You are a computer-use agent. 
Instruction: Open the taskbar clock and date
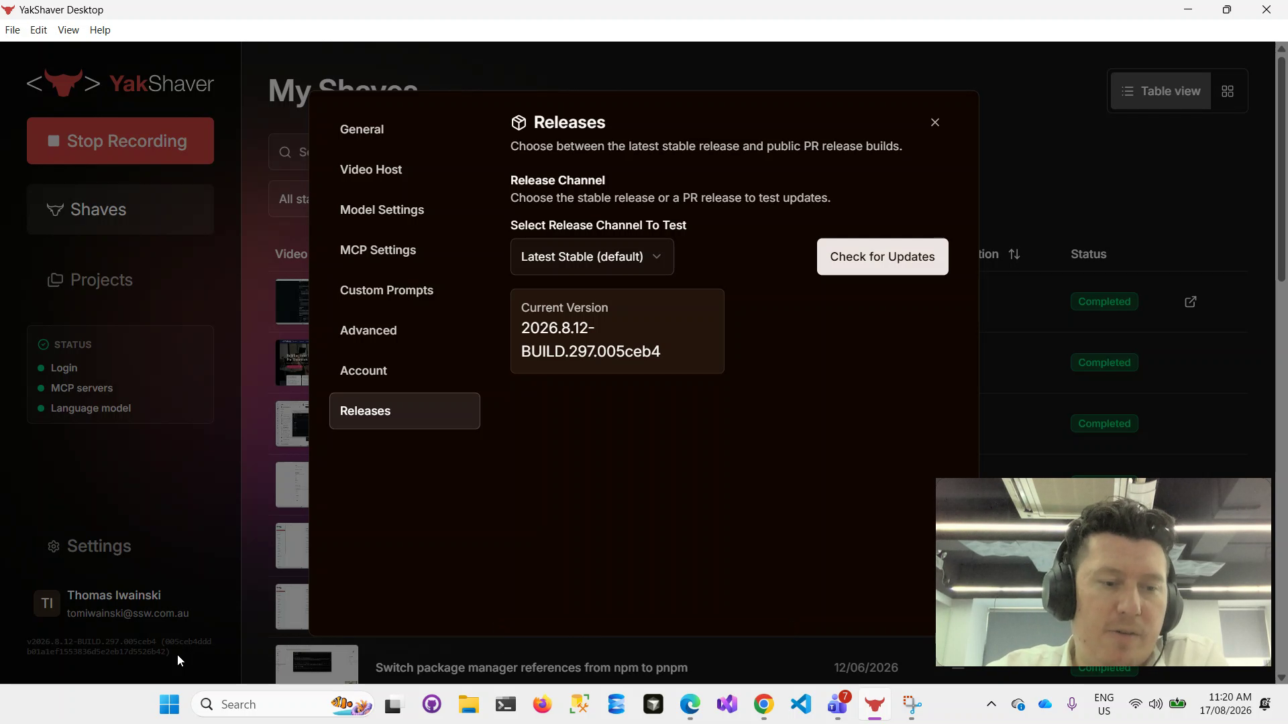[x=1226, y=705]
